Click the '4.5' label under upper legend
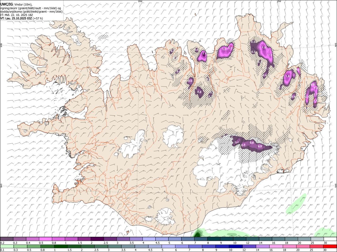Image resolution: width=337 pixels, height=252 pixels. pyautogui.click(x=157, y=243)
